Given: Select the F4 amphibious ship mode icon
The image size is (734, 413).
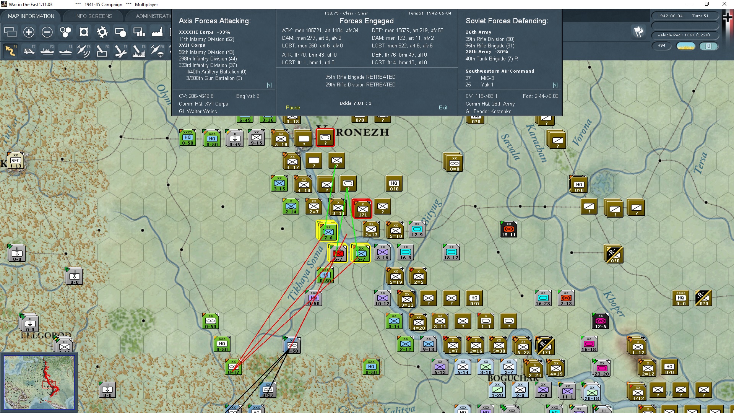Looking at the screenshot, I should tap(65, 50).
